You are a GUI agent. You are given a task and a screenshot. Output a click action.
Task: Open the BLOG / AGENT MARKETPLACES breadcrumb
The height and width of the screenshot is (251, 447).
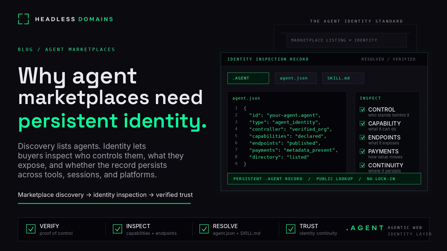click(x=66, y=49)
